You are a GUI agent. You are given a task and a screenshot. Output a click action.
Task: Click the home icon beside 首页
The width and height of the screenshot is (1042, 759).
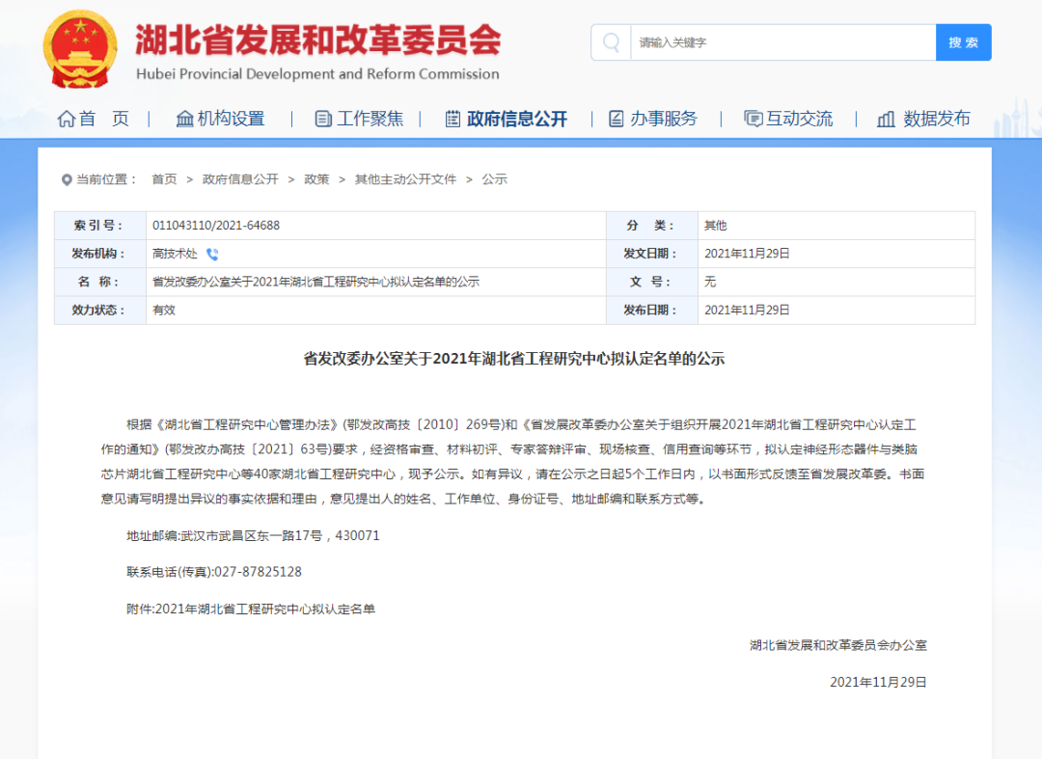(x=66, y=119)
